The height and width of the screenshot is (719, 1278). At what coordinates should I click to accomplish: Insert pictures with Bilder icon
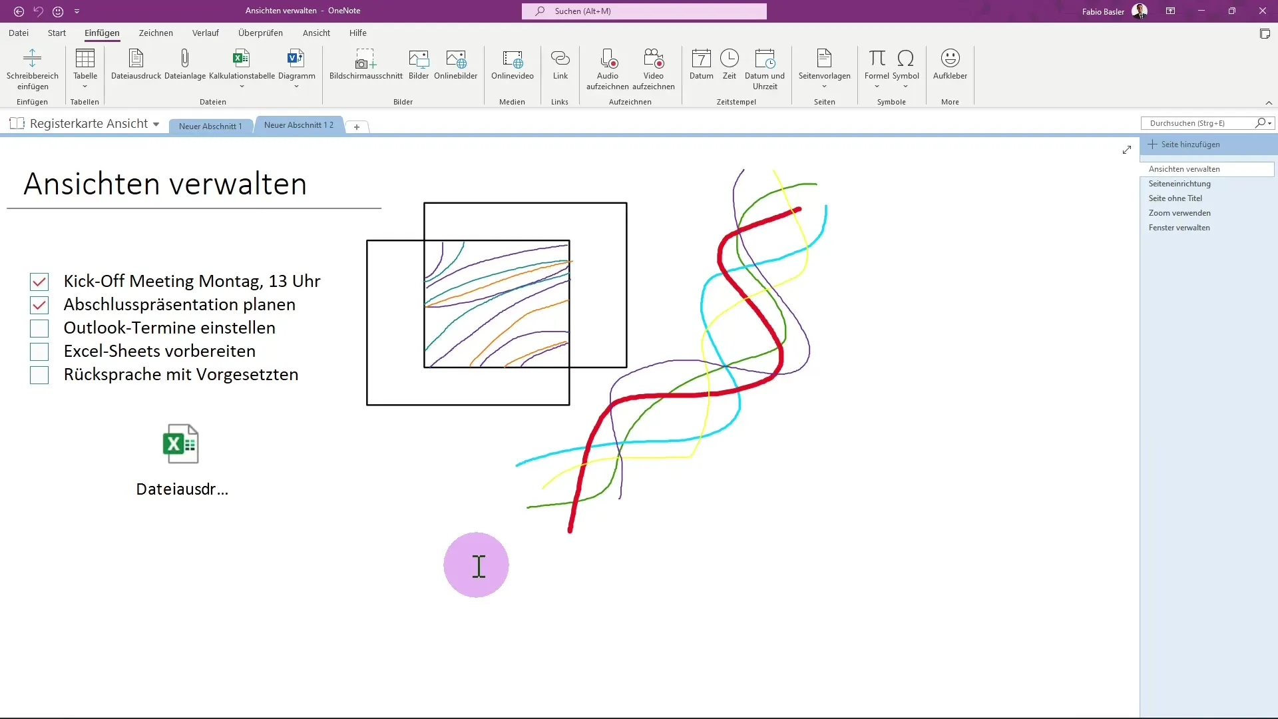coord(419,59)
